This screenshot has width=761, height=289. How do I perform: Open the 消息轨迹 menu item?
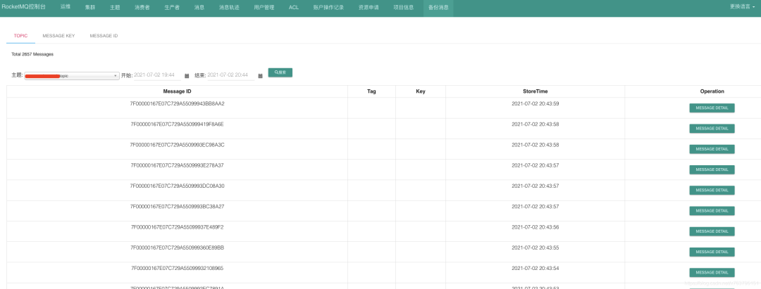tap(229, 7)
